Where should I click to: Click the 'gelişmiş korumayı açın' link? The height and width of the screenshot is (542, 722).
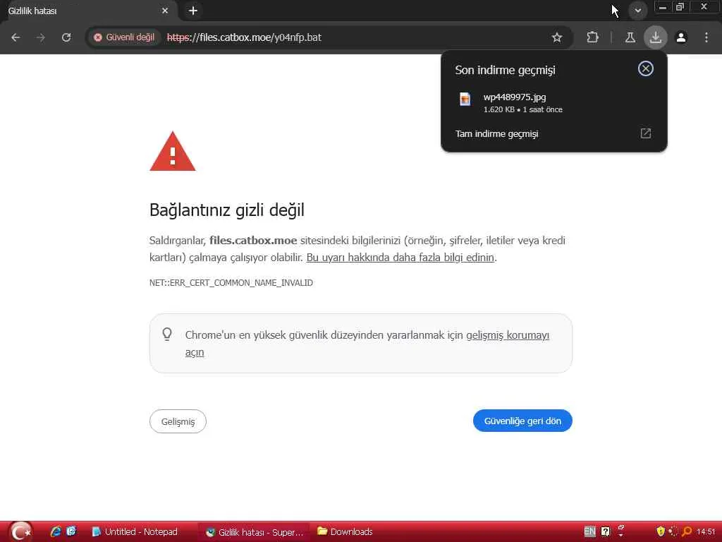point(367,344)
